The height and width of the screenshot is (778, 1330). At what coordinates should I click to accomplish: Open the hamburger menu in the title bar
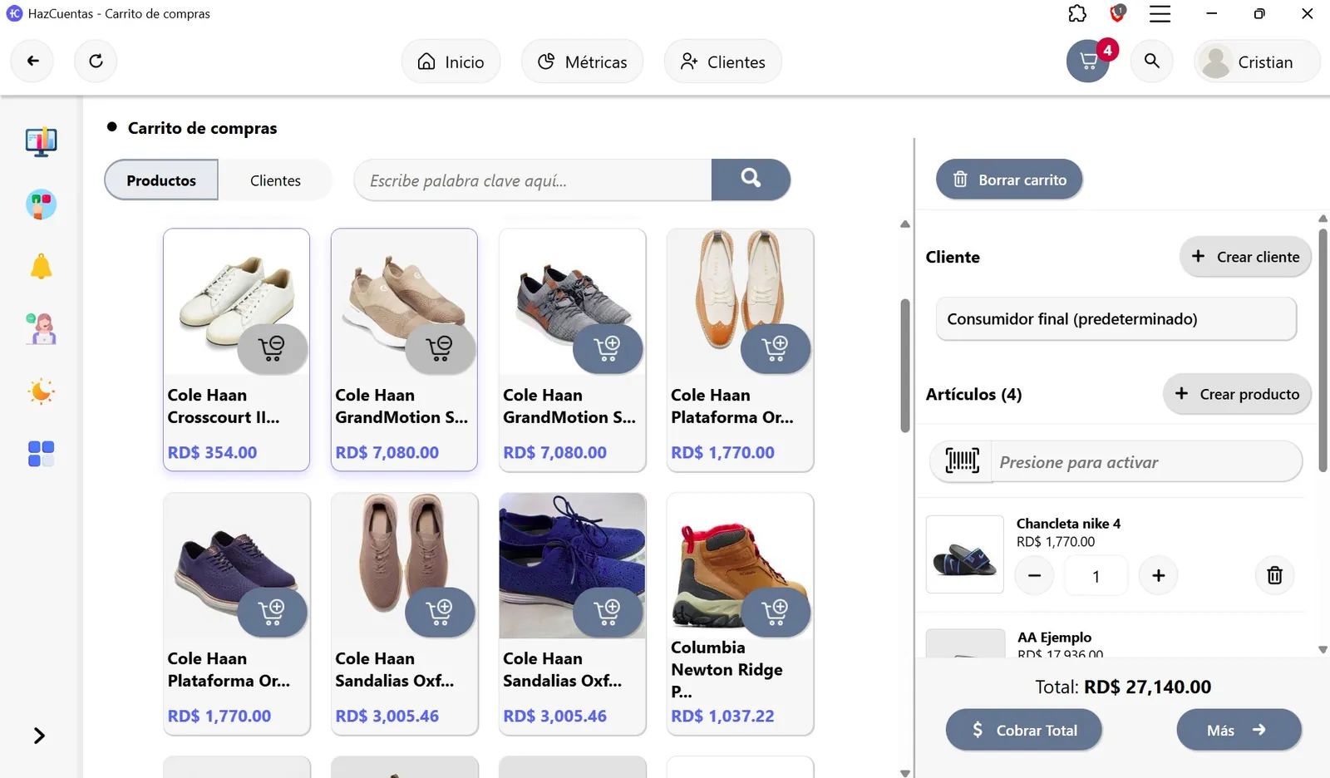click(x=1160, y=13)
